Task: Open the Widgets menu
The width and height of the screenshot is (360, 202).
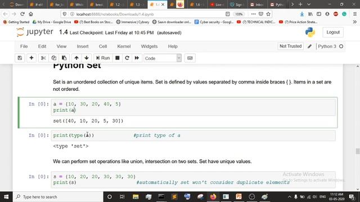Action: point(149,46)
